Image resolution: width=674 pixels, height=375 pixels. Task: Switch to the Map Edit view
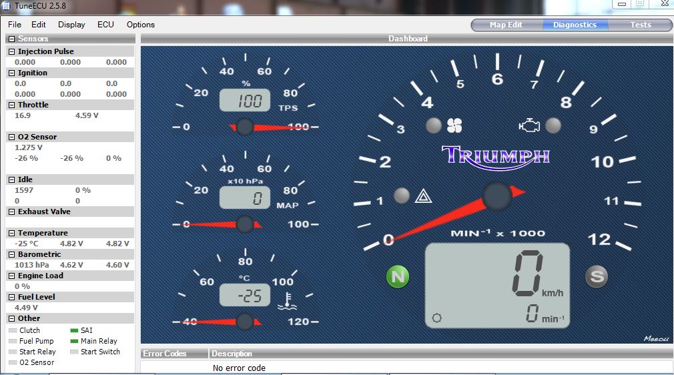coord(505,25)
